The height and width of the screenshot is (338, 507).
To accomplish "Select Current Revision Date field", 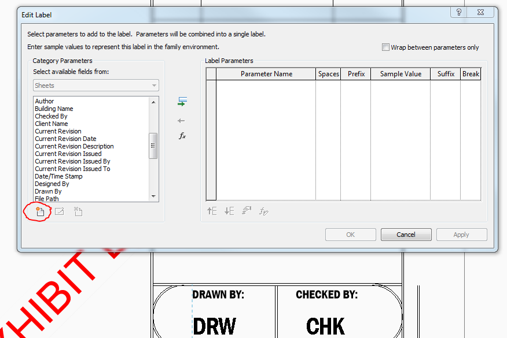I will [65, 138].
